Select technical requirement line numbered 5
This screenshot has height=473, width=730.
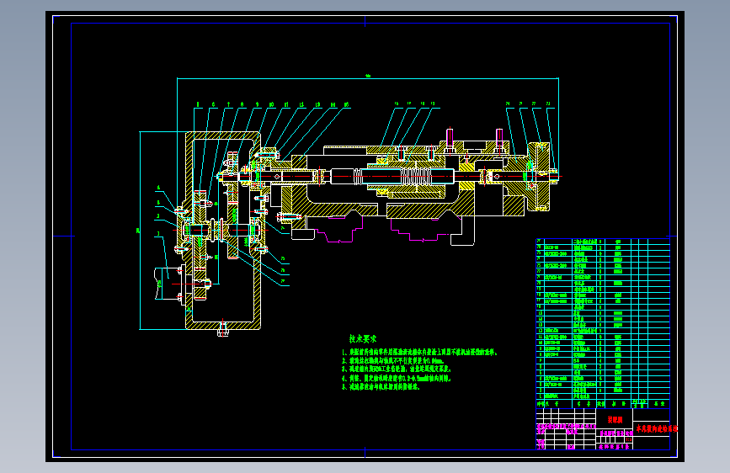[381, 386]
